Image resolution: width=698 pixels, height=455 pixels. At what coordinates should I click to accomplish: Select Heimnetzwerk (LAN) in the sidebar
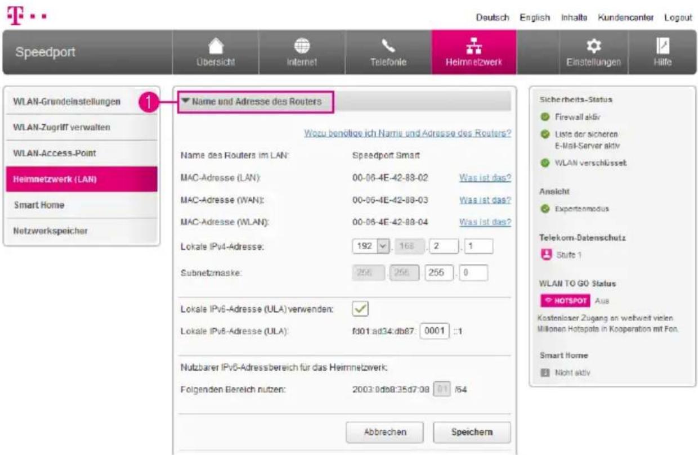pyautogui.click(x=81, y=179)
